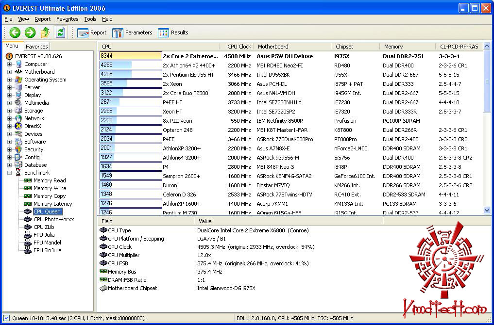Image resolution: width=494 pixels, height=325 pixels.
Task: Click the 3595 score bar of 2x Xeon
Action: (131, 84)
